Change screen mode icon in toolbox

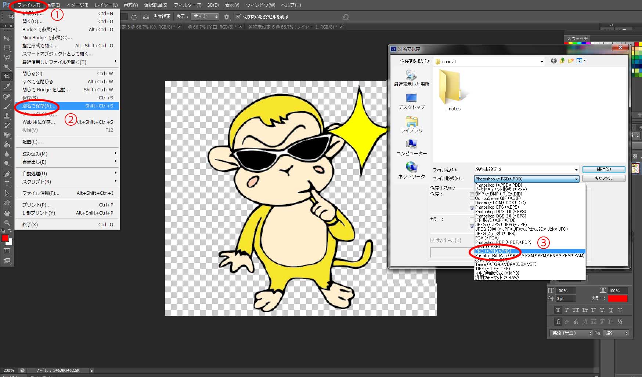(x=7, y=261)
